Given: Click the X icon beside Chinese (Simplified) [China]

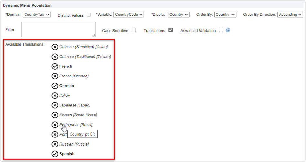Looking at the screenshot, I should click(55, 47).
